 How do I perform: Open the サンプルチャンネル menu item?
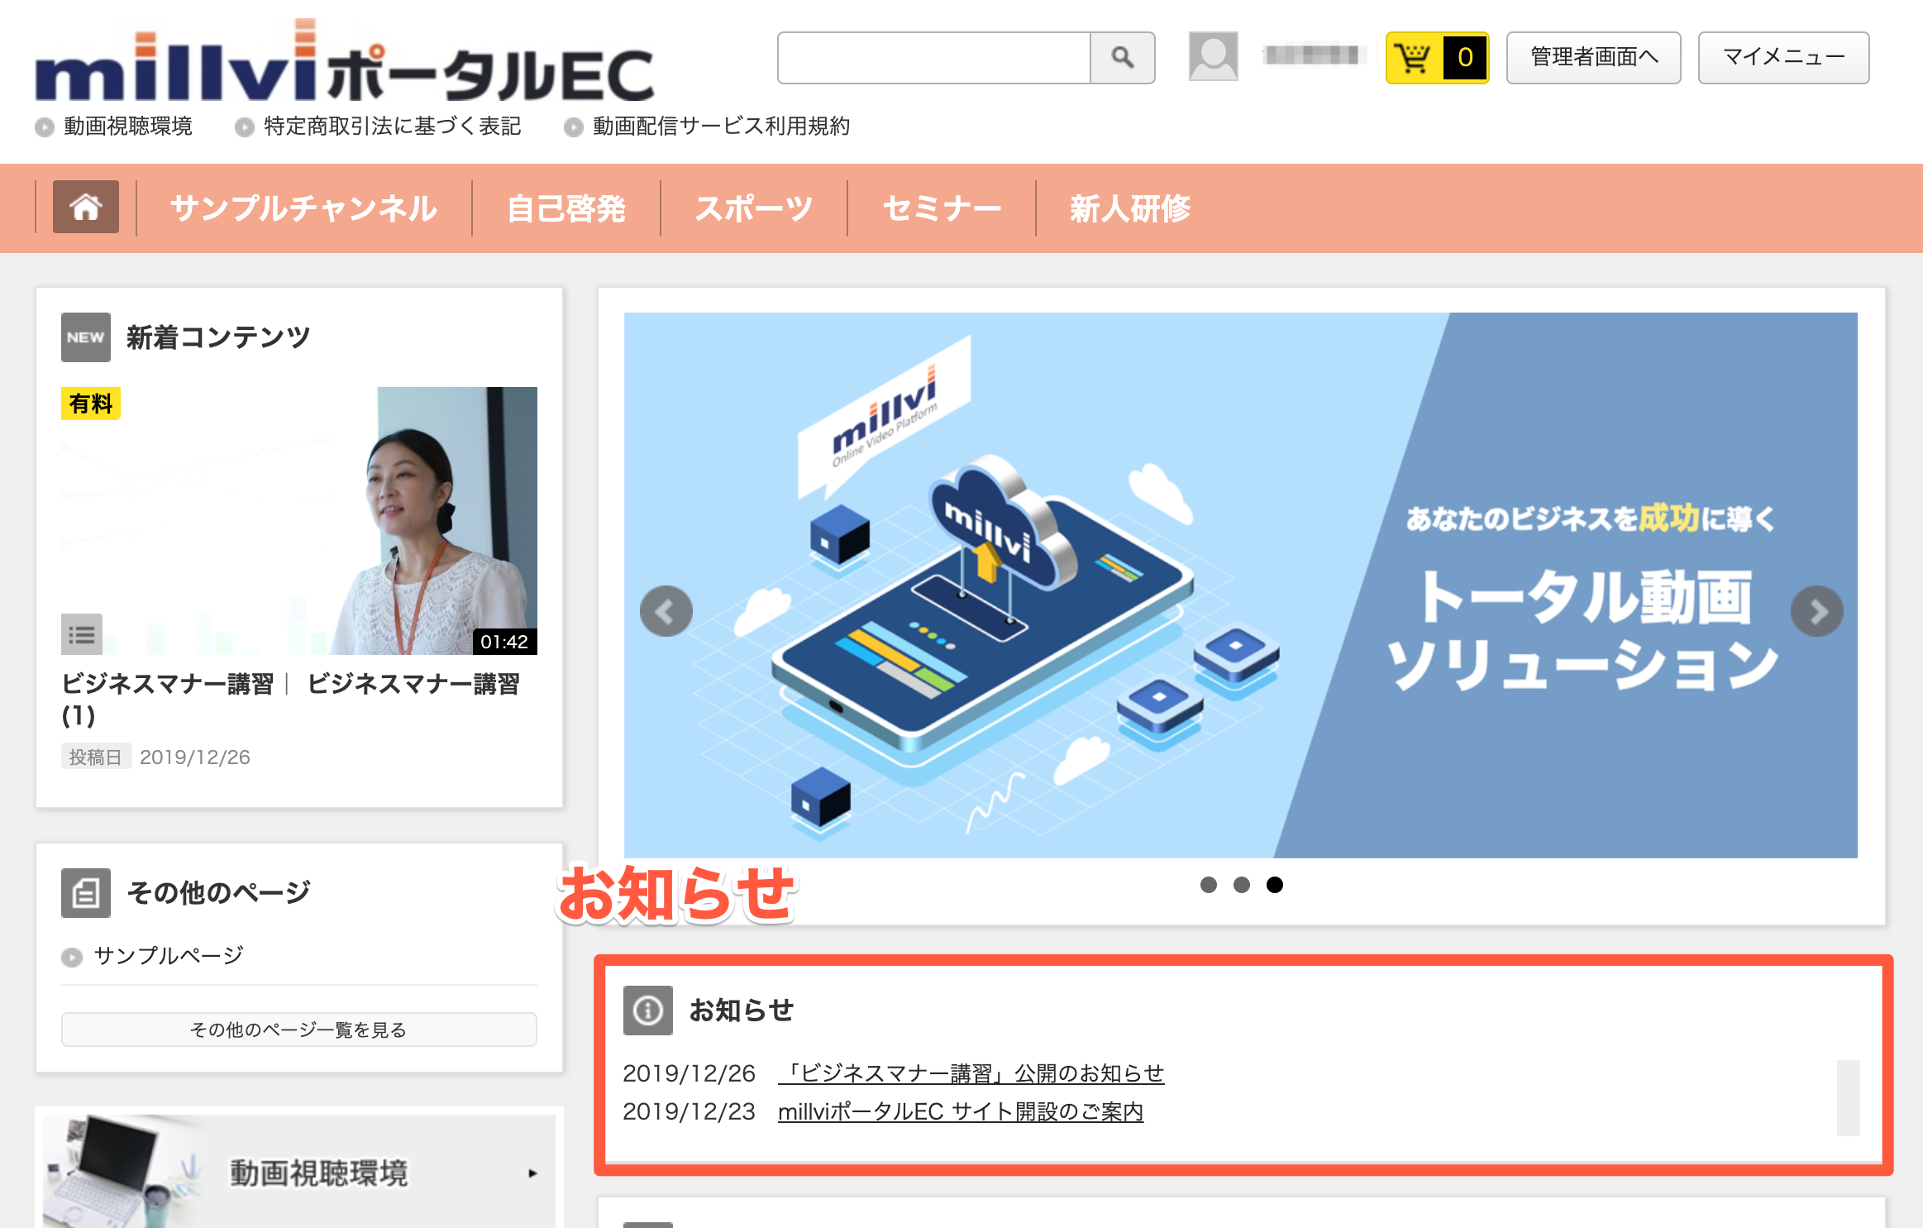(x=303, y=208)
